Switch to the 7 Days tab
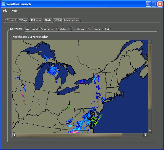 (23, 20)
